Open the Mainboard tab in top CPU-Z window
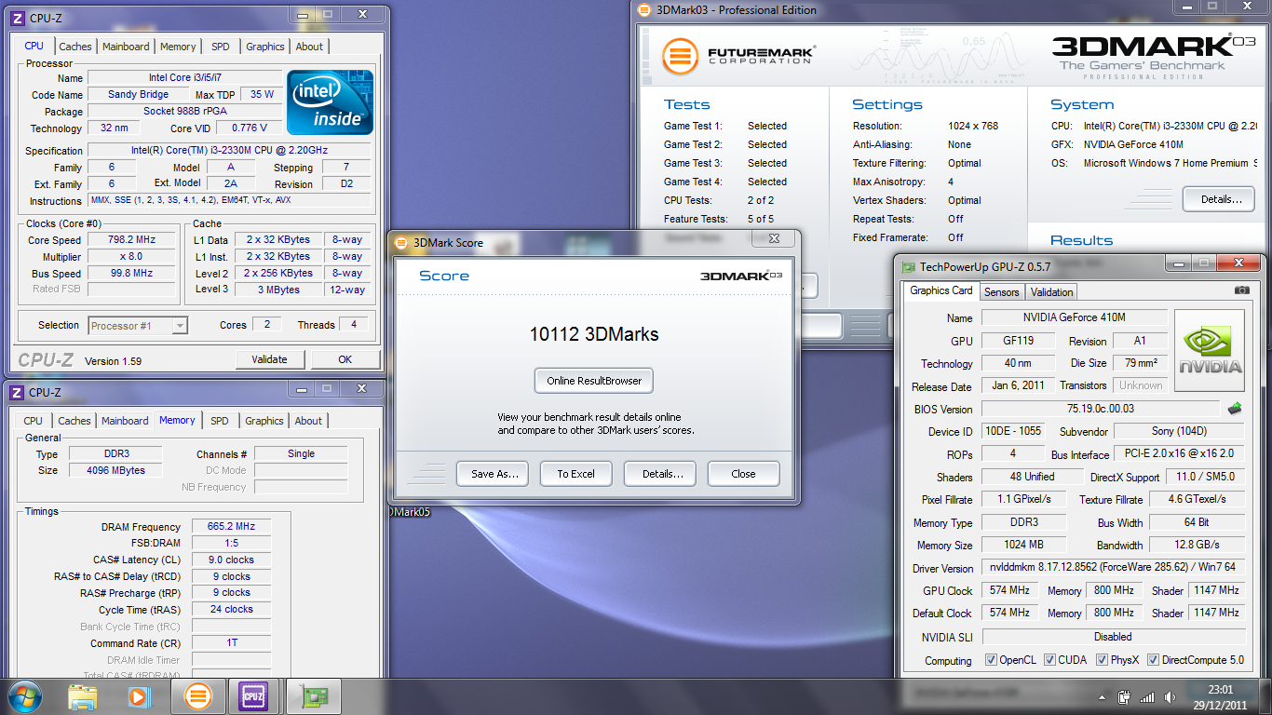Screen dimensions: 1272x715 (x=126, y=47)
